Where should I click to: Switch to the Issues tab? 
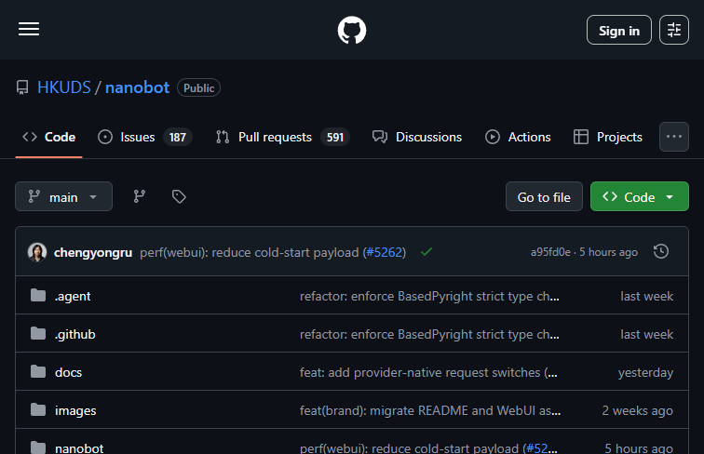pos(145,138)
